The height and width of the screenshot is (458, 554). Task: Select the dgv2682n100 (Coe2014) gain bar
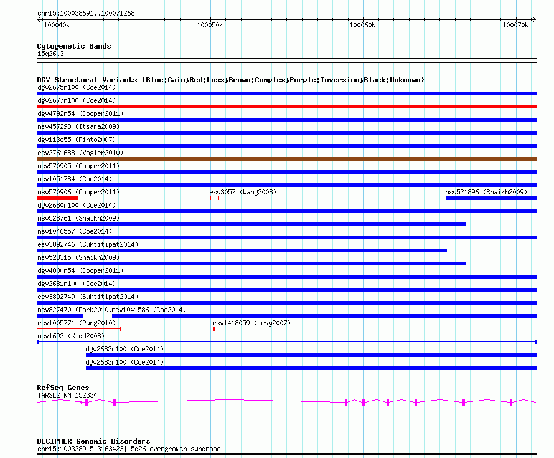click(x=311, y=355)
